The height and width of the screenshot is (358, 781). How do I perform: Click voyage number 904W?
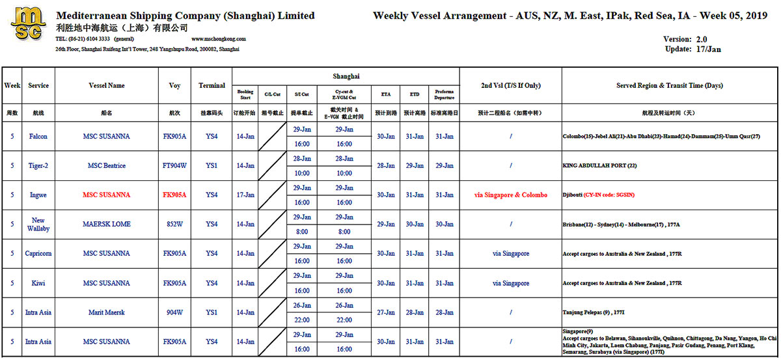pyautogui.click(x=174, y=312)
